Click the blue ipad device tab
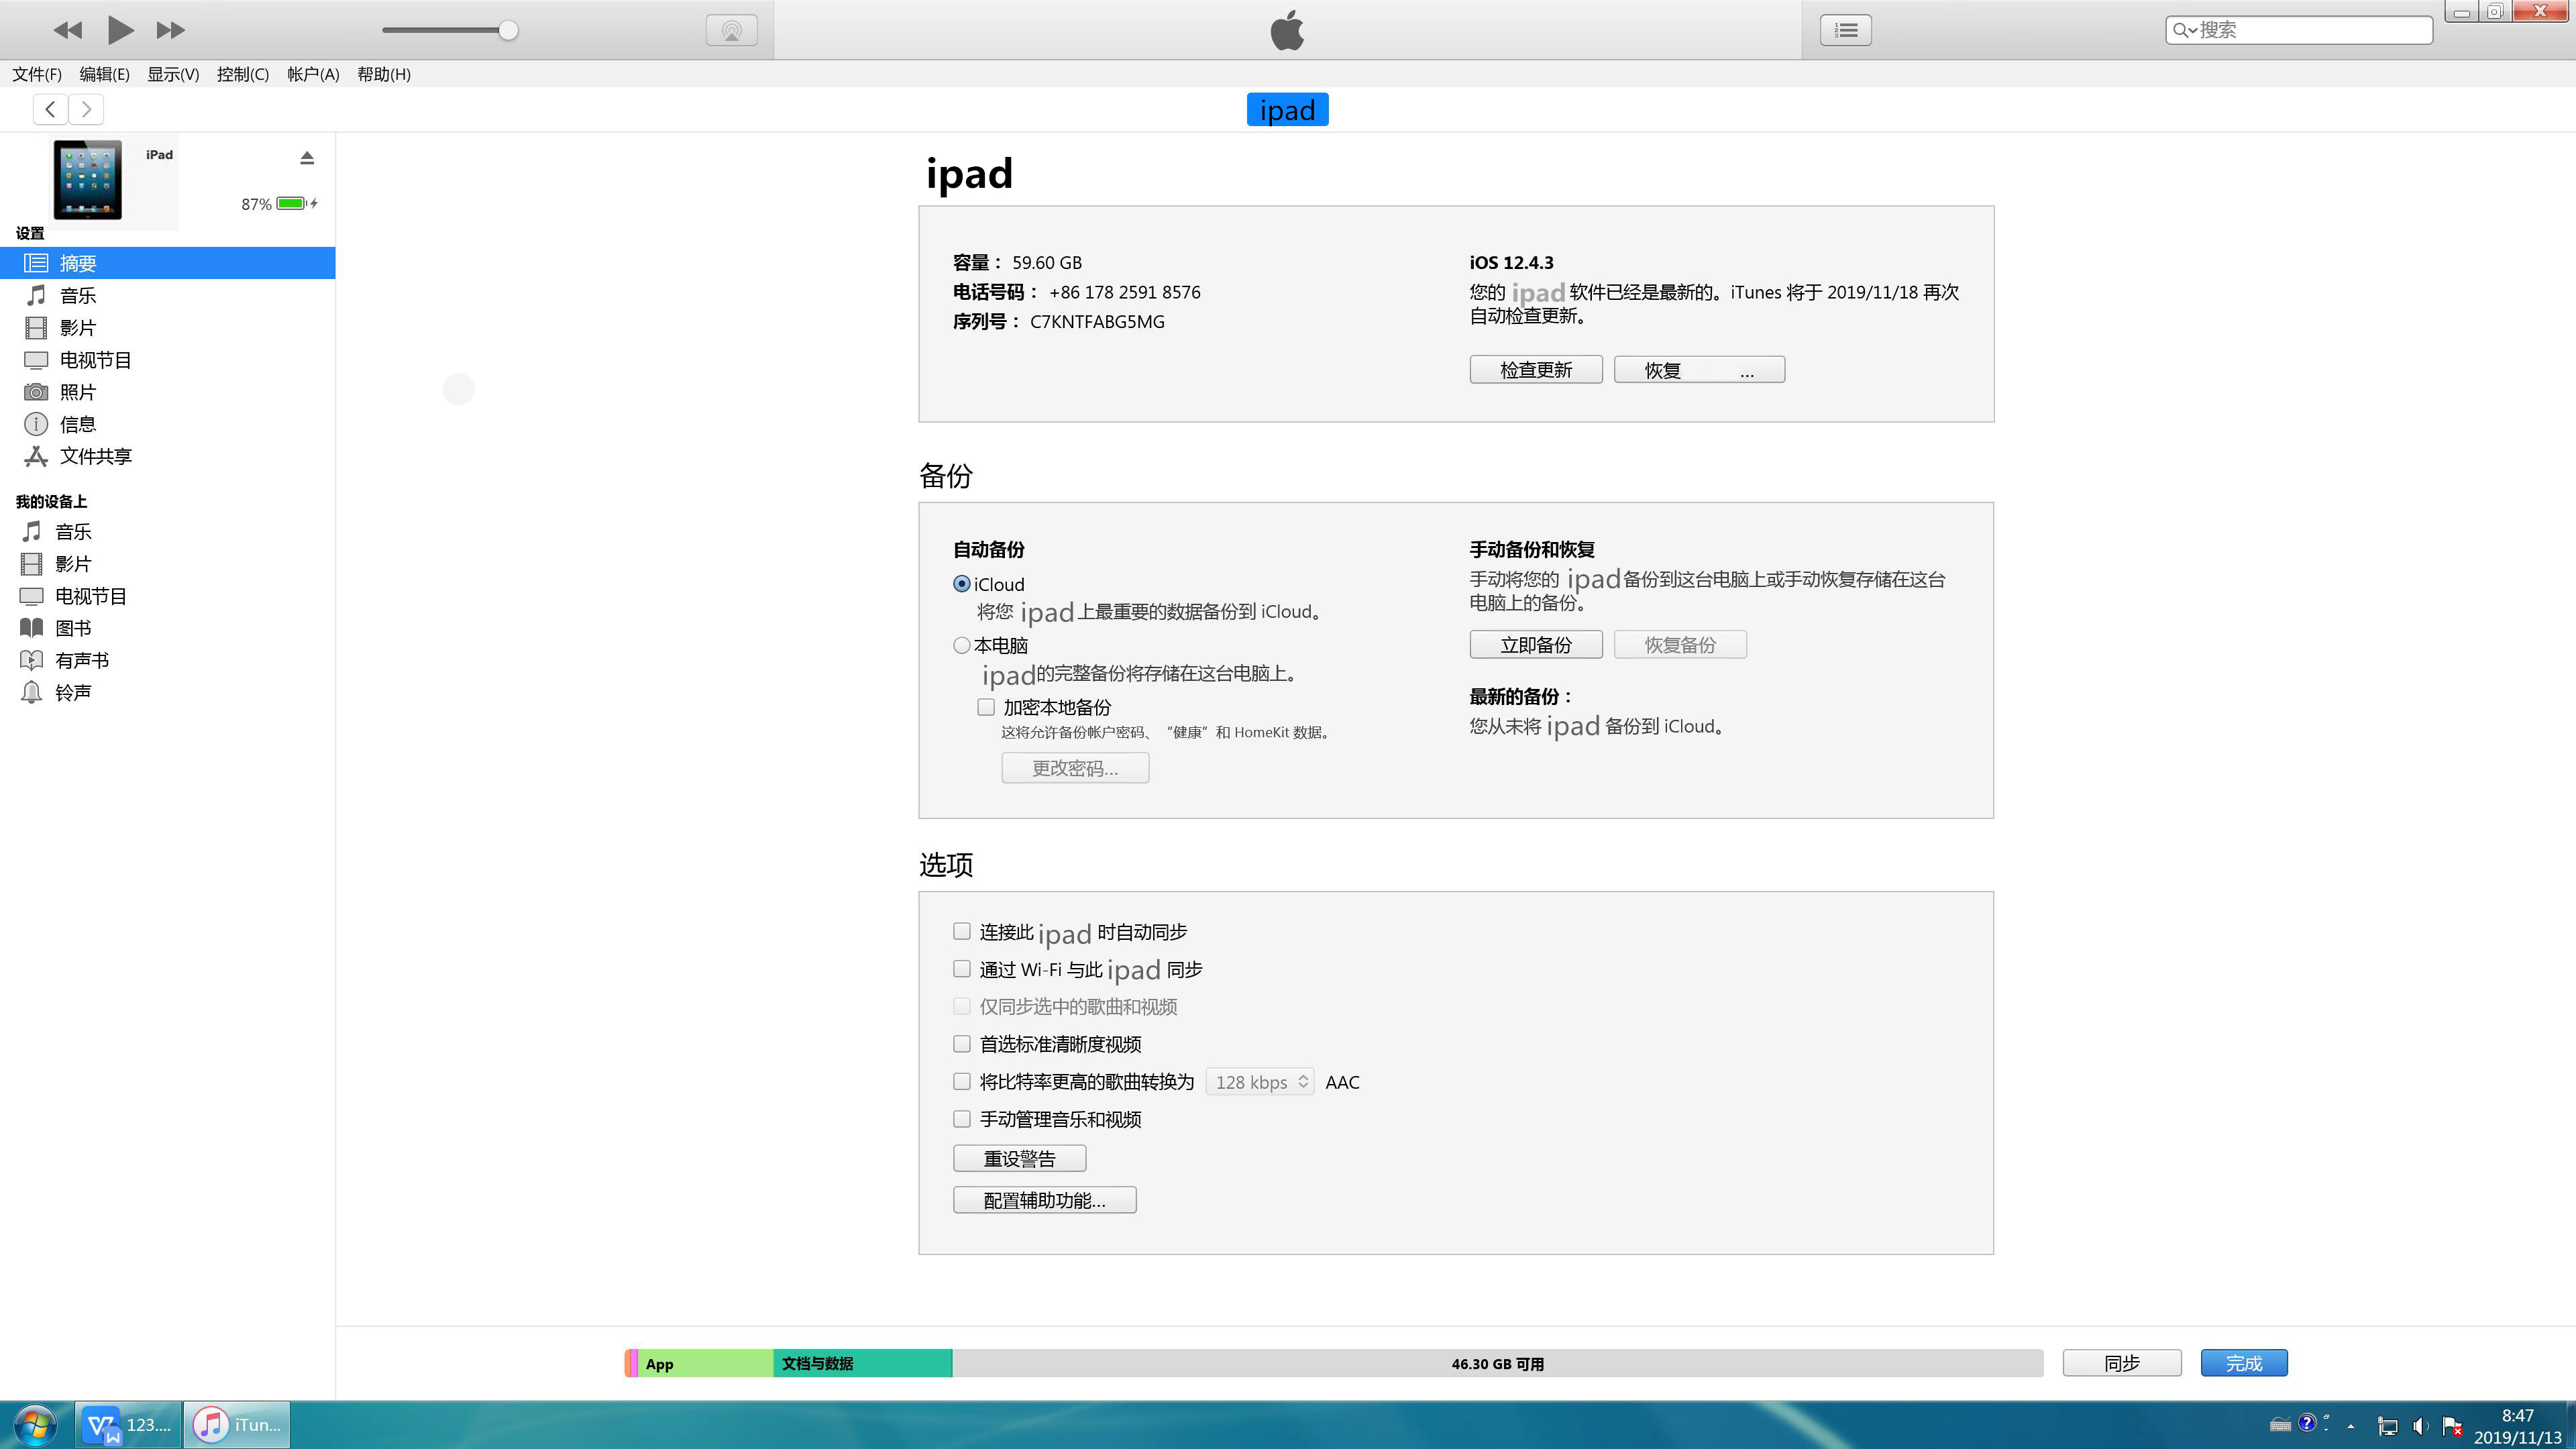Viewport: 2576px width, 1449px height. pyautogui.click(x=1287, y=109)
